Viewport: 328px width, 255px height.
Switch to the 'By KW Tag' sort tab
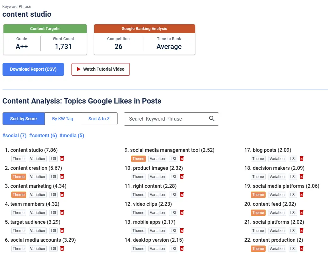click(63, 119)
